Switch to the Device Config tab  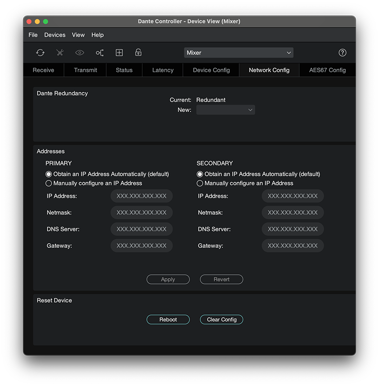click(211, 70)
